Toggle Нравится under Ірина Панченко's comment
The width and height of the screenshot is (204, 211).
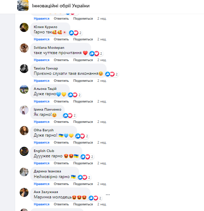pos(42,122)
